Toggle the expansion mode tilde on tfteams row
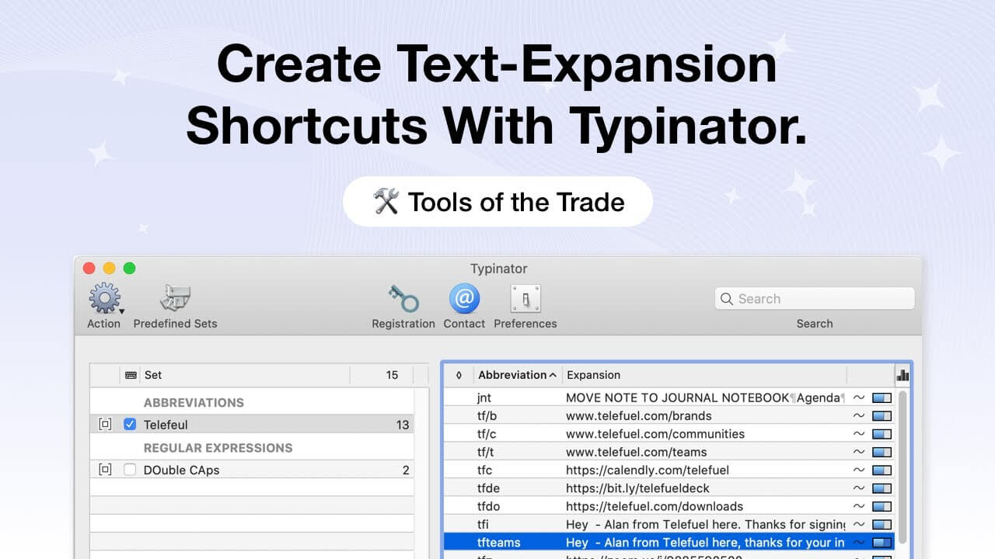This screenshot has height=559, width=995. click(859, 543)
